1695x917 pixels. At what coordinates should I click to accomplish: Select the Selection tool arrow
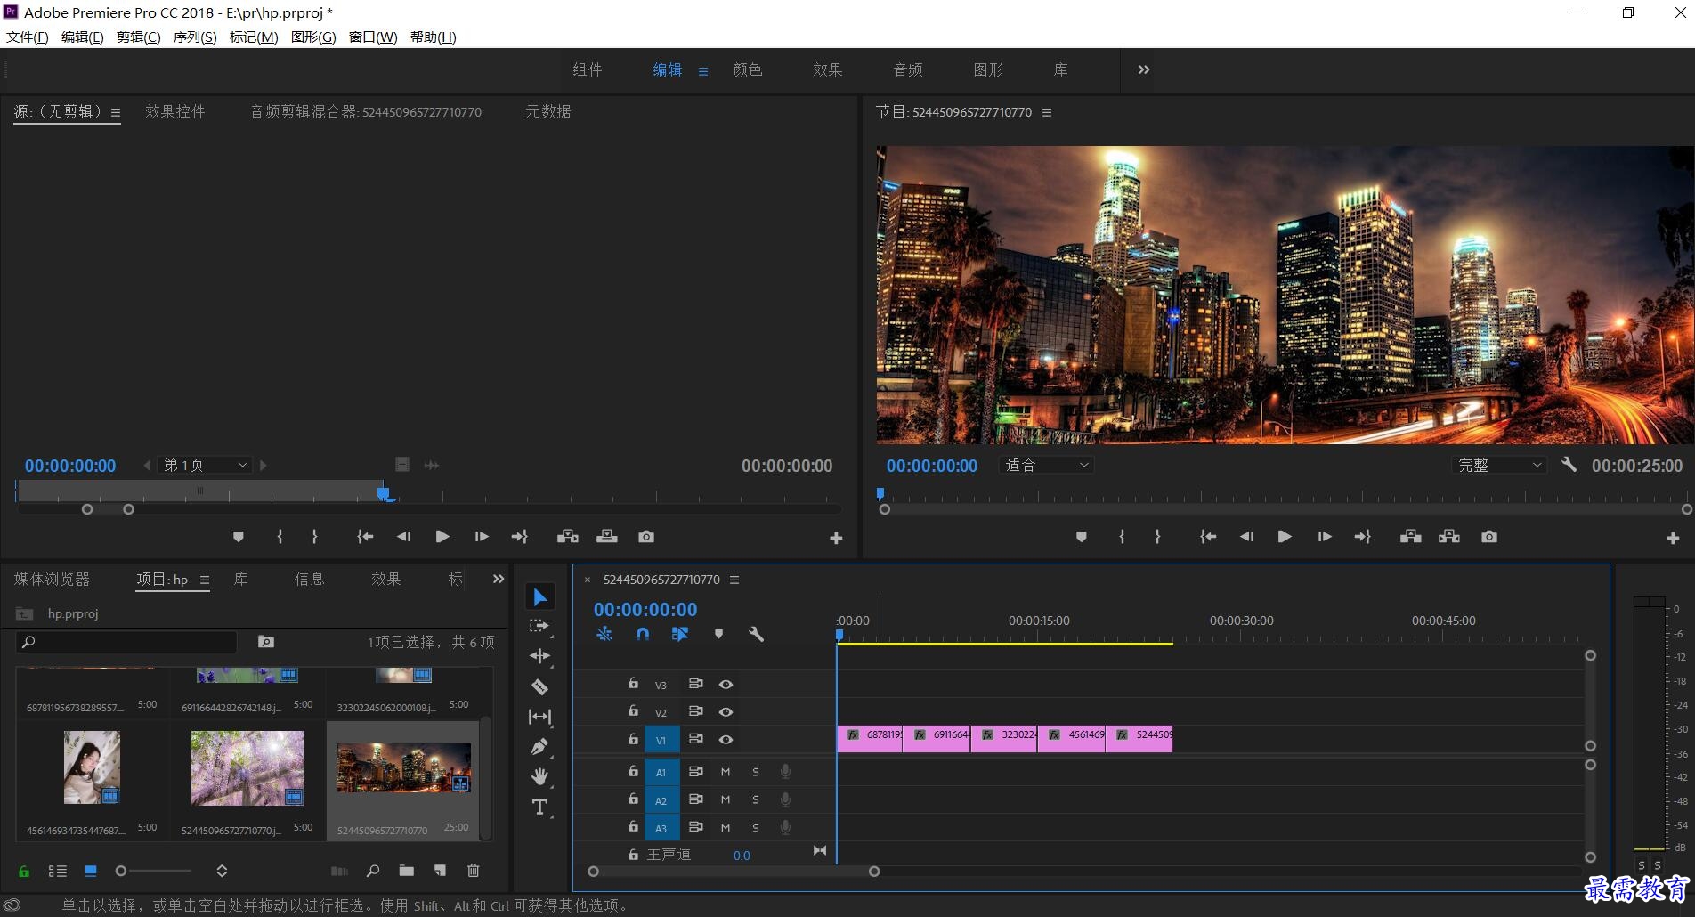(539, 596)
